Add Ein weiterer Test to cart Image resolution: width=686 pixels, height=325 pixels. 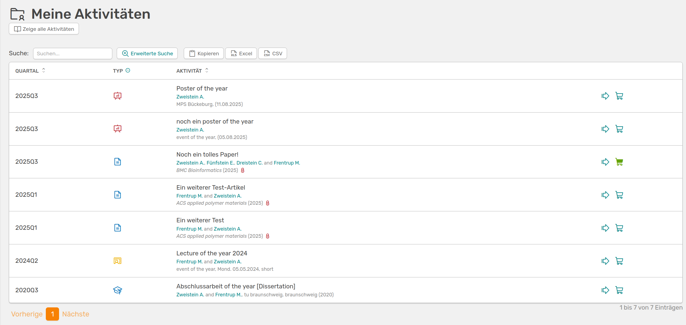pyautogui.click(x=619, y=228)
